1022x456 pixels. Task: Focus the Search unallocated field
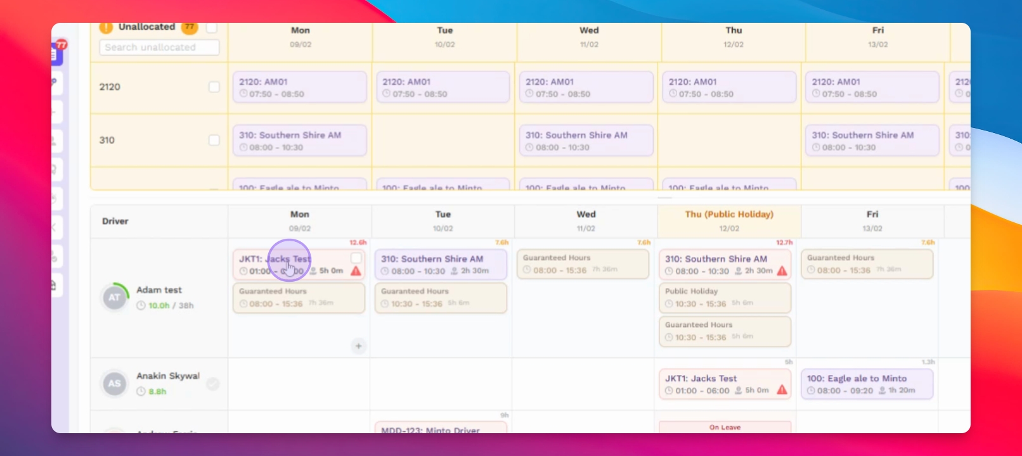(x=159, y=47)
